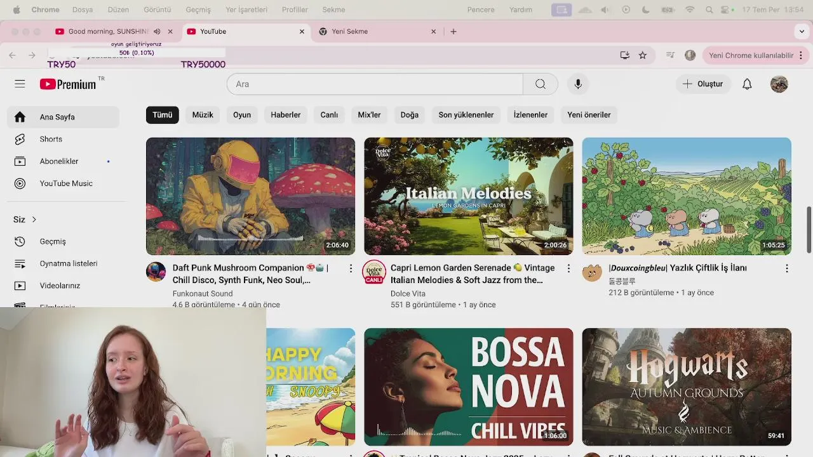Viewport: 813px width, 457px height.
Task: Open Douxcoingbleu channel avatar
Action: (x=592, y=272)
